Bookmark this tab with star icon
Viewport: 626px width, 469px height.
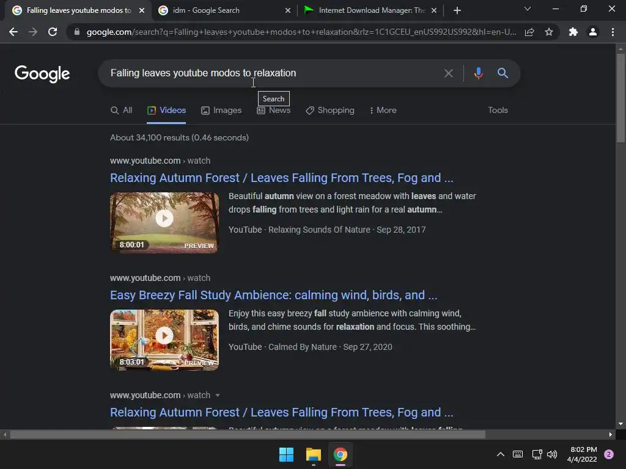click(549, 32)
